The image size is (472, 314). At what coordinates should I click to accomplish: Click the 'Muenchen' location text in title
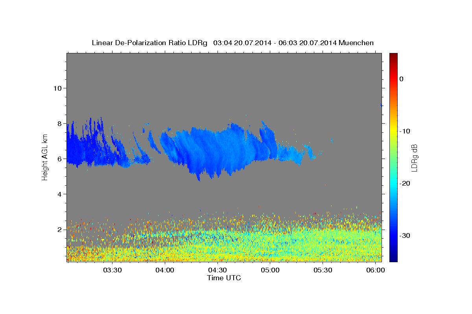(356, 43)
